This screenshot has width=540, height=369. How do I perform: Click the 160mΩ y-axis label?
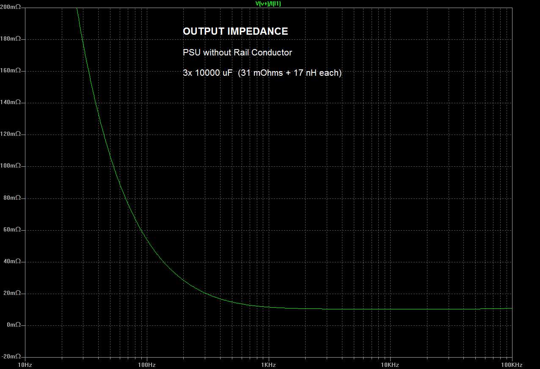11,71
